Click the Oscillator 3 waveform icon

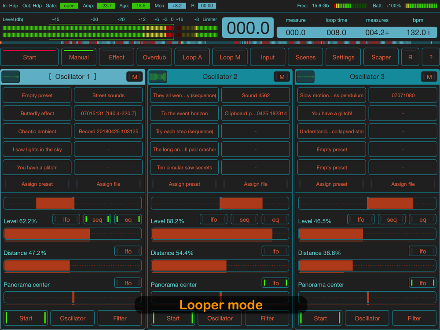[305, 77]
